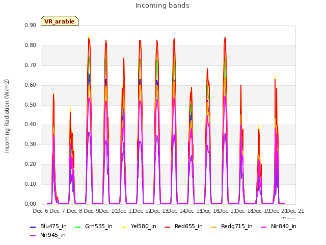Click the Grn535_in green legend swatch

pos(77,227)
